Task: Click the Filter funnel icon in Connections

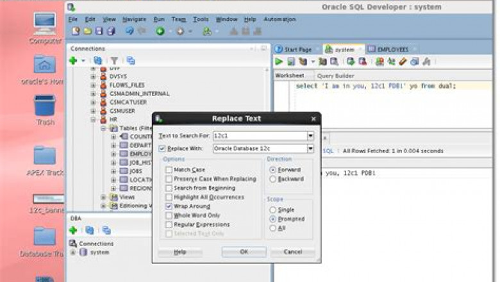Action: point(114,60)
